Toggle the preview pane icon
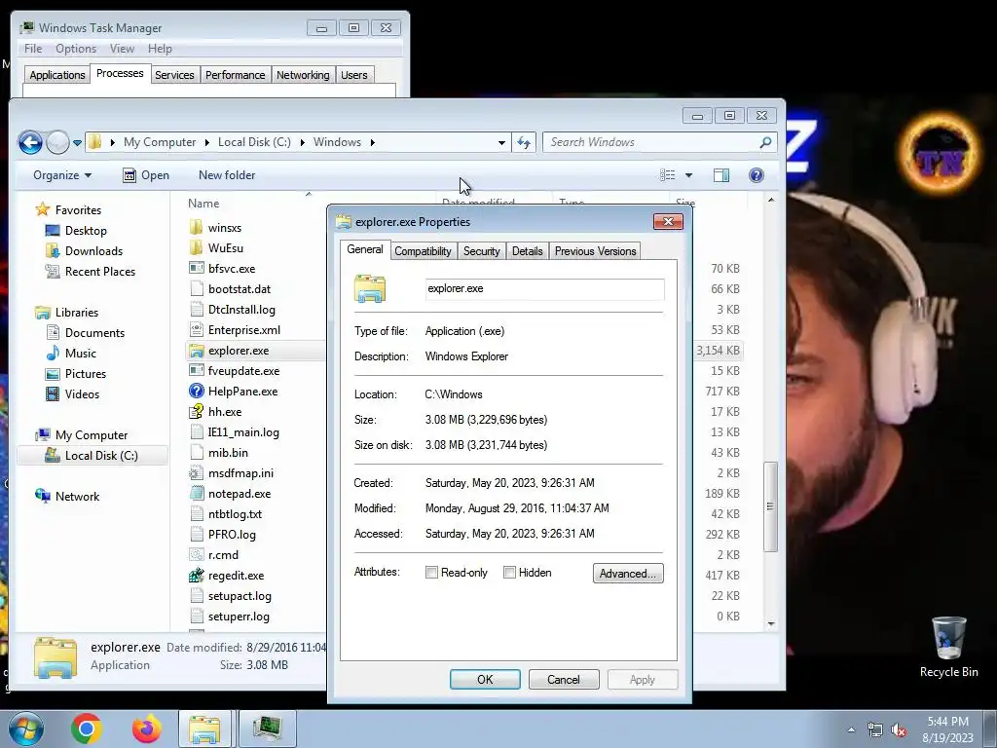The width and height of the screenshot is (997, 748). point(721,175)
